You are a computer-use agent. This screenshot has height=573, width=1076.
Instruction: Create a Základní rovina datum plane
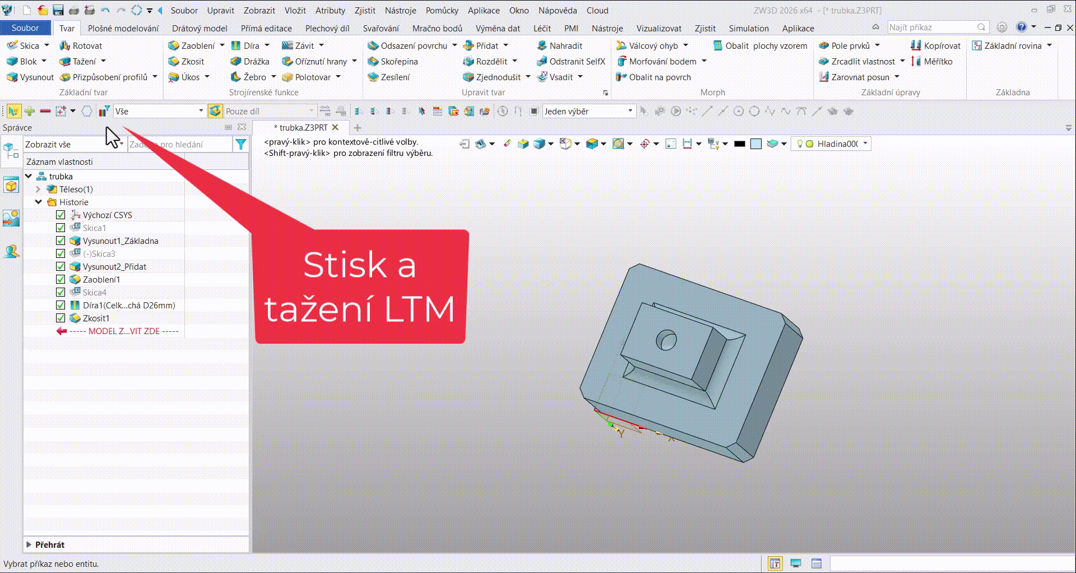click(1007, 45)
